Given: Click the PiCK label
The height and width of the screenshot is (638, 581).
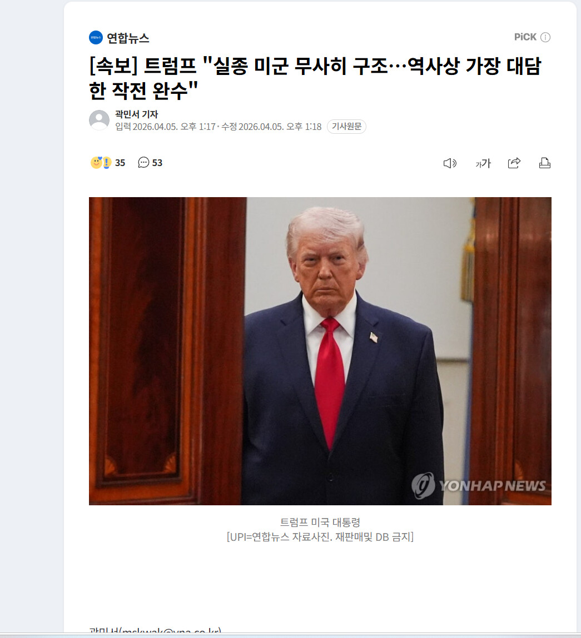Looking at the screenshot, I should [x=525, y=37].
